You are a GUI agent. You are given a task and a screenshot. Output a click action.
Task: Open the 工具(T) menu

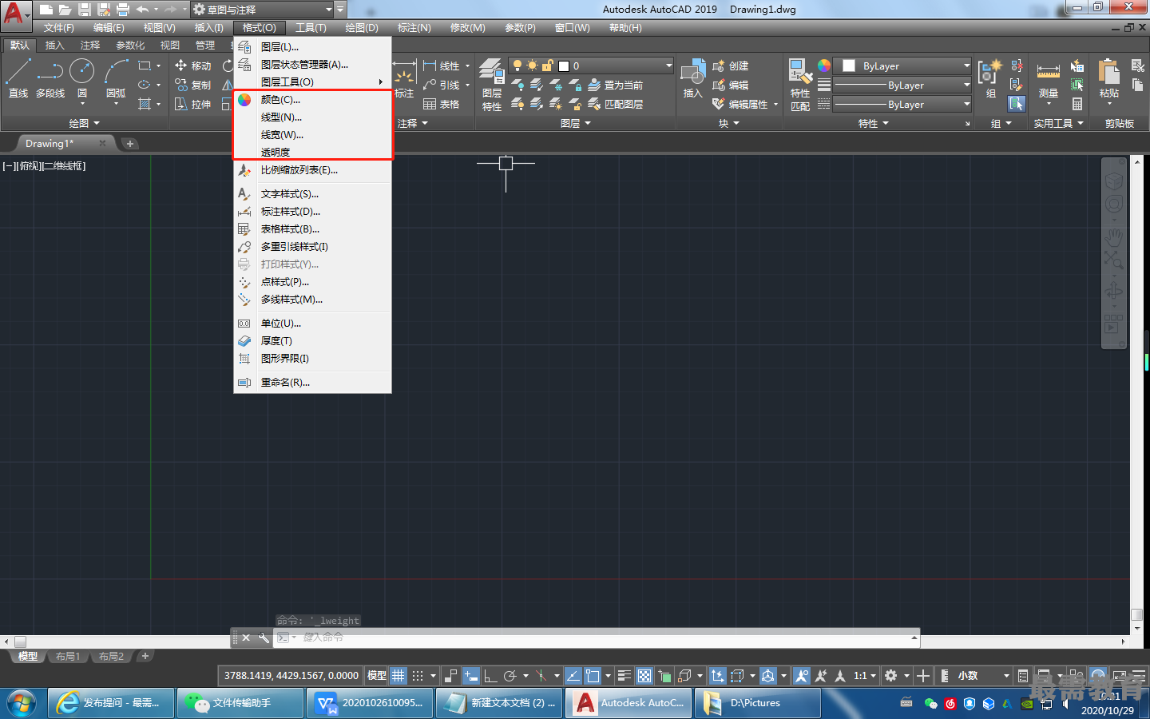coord(311,27)
